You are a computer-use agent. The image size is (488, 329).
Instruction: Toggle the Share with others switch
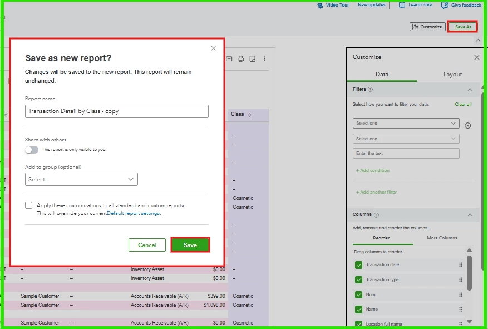click(32, 150)
